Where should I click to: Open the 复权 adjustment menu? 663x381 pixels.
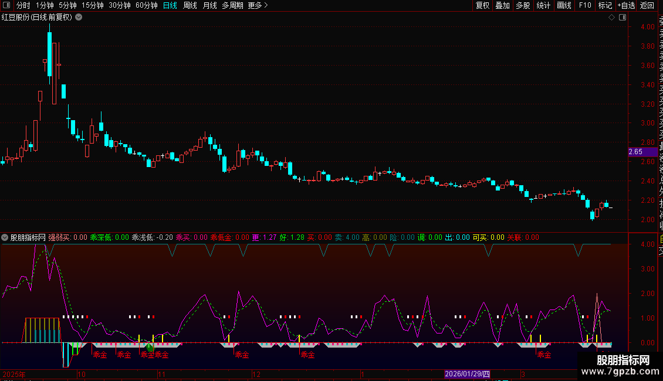[482, 6]
